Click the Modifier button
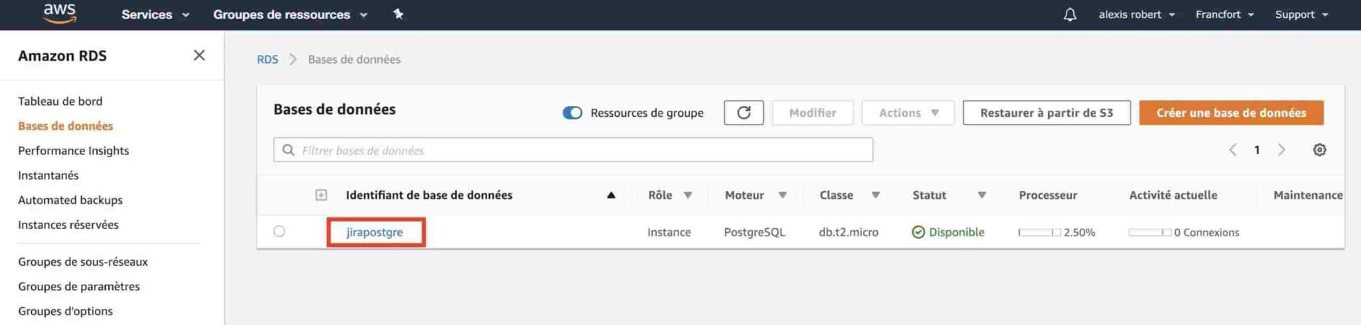1361x325 pixels. tap(813, 113)
